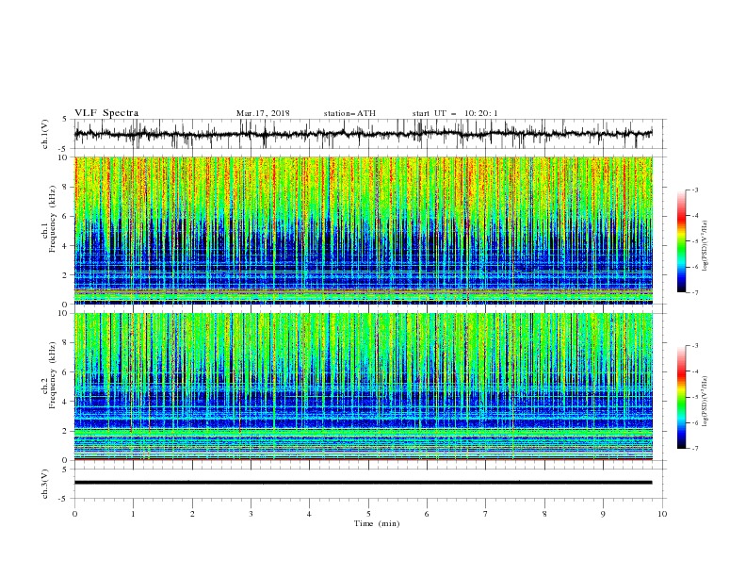The height and width of the screenshot is (577, 746).
Task: Click the ch.2 spectrogram panel
Action: [364, 387]
